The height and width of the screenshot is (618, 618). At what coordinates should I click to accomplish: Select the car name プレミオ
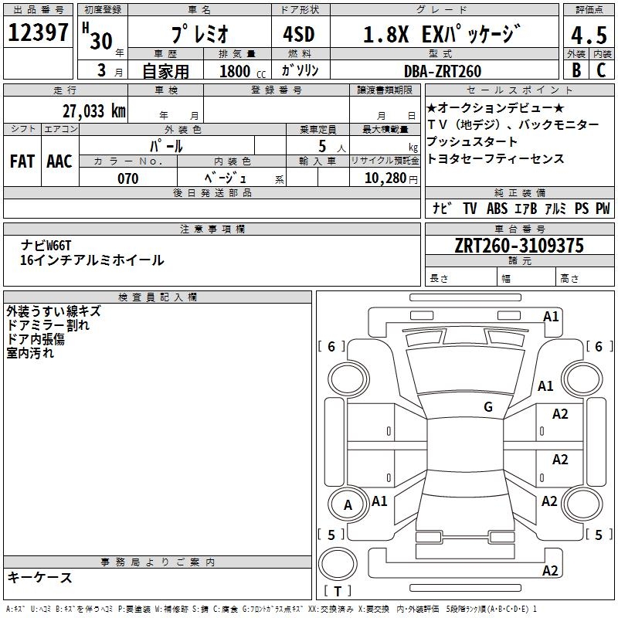pyautogui.click(x=199, y=34)
